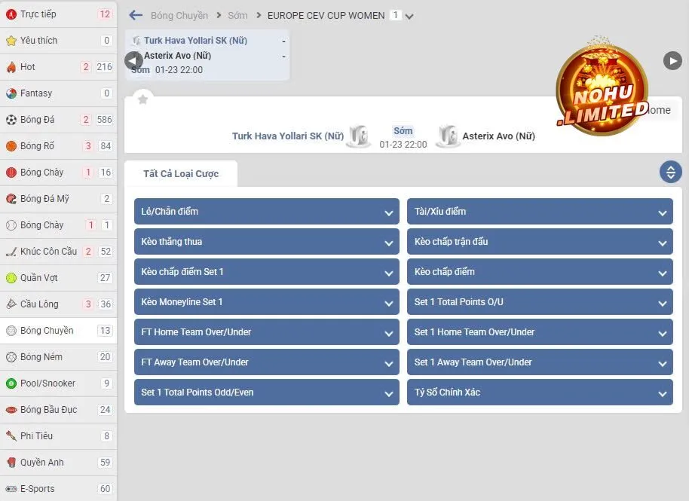Click the Pool/Snooker green ball icon
Viewport: 689px width, 501px height.
click(11, 383)
